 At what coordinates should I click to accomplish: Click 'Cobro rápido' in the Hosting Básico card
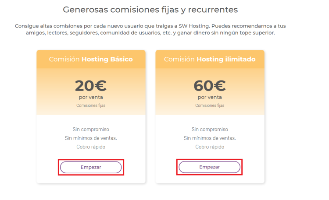click(91, 147)
